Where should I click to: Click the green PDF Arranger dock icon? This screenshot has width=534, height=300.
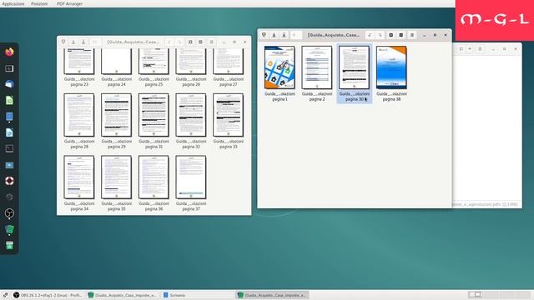pyautogui.click(x=9, y=230)
